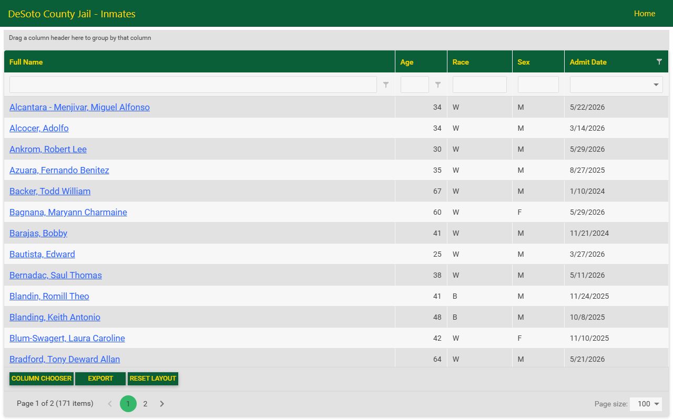Open Bautista, Edward inmate record

[x=42, y=254]
